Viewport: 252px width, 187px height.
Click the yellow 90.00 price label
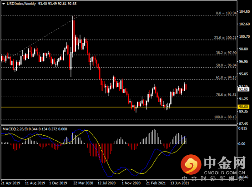point(243,107)
